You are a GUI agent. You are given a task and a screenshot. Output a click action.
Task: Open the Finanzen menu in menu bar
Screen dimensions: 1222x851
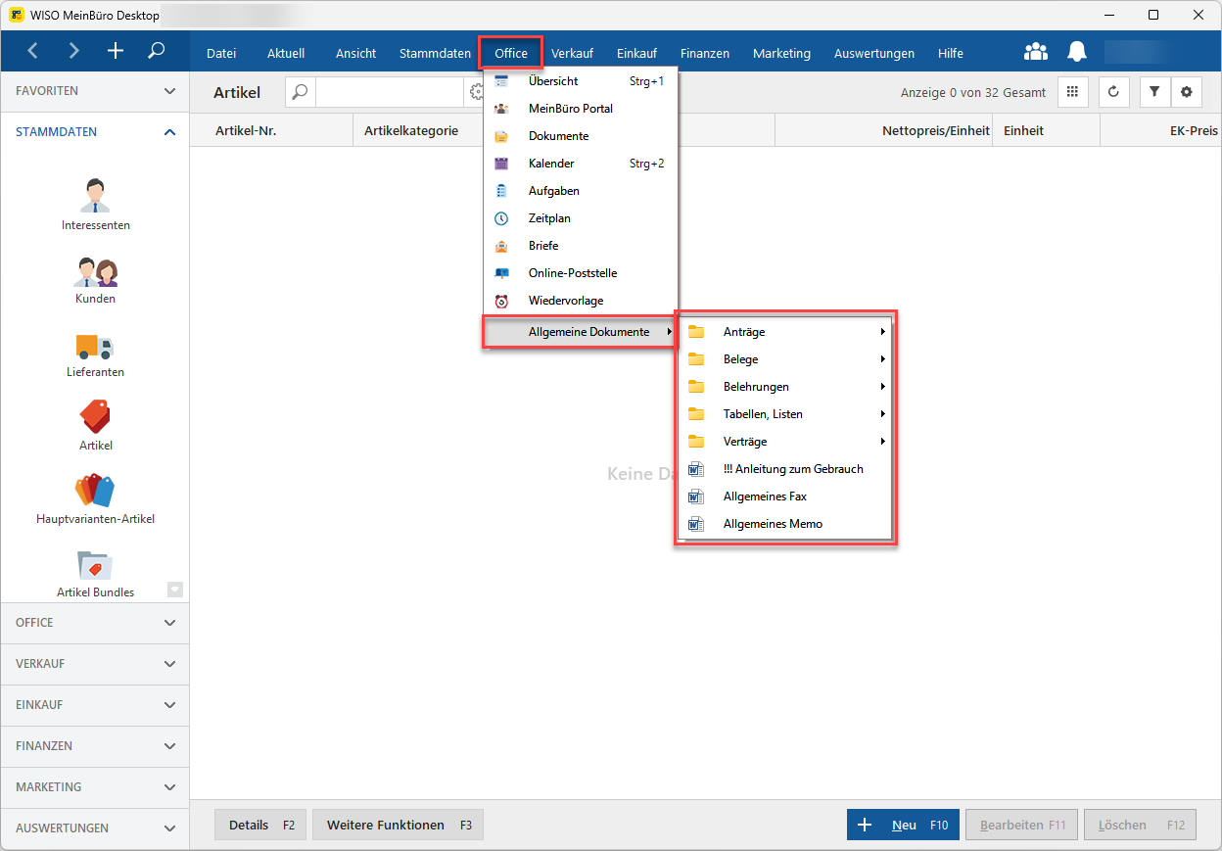click(x=705, y=53)
